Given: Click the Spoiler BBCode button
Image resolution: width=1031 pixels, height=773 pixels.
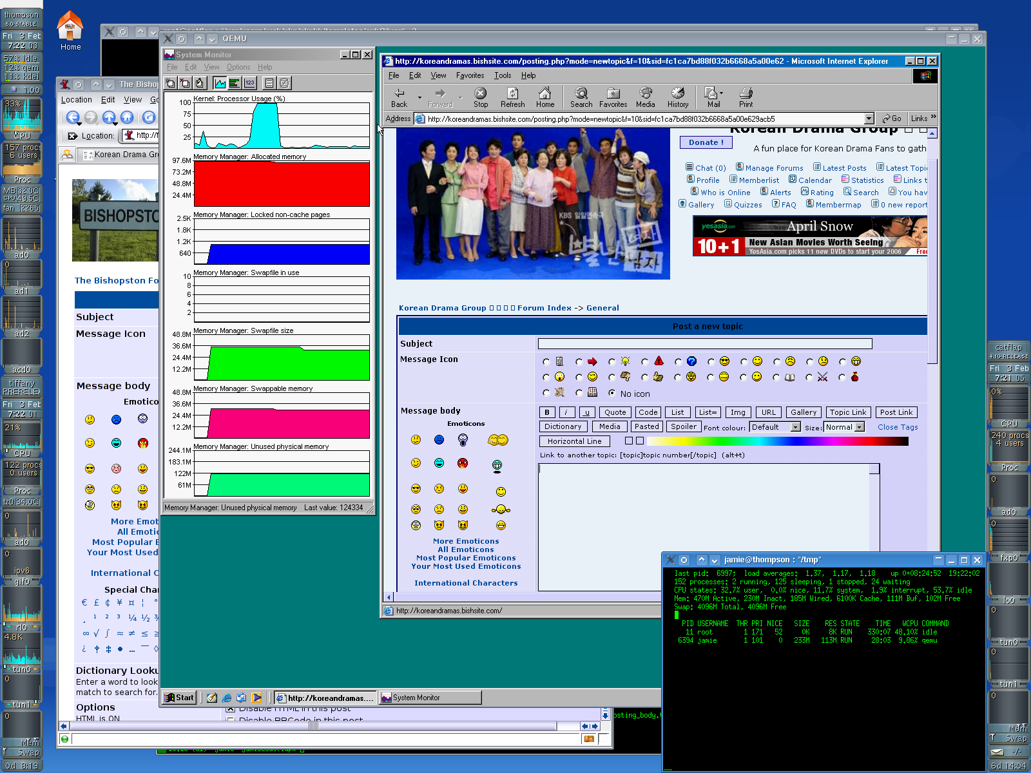Looking at the screenshot, I should click(x=683, y=426).
